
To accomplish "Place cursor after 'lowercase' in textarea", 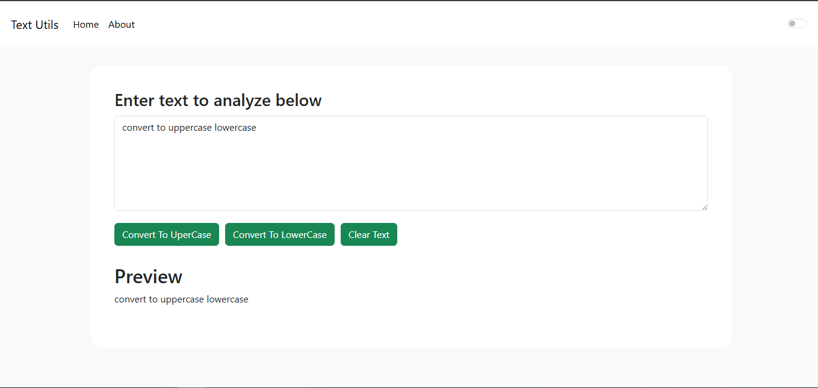I will [x=258, y=128].
